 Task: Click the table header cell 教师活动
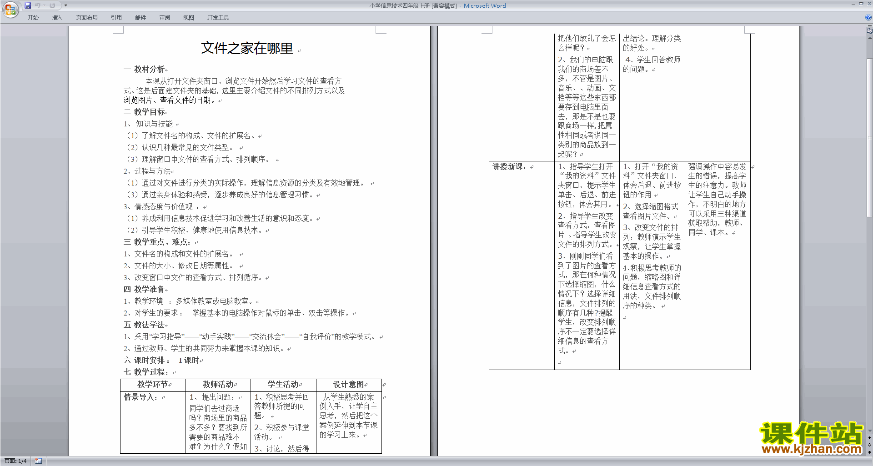pyautogui.click(x=218, y=385)
